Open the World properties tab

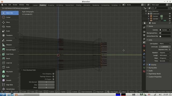click(x=144, y=46)
